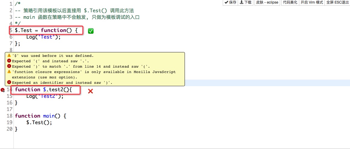Click line number 16 in the gutter

click(9, 103)
